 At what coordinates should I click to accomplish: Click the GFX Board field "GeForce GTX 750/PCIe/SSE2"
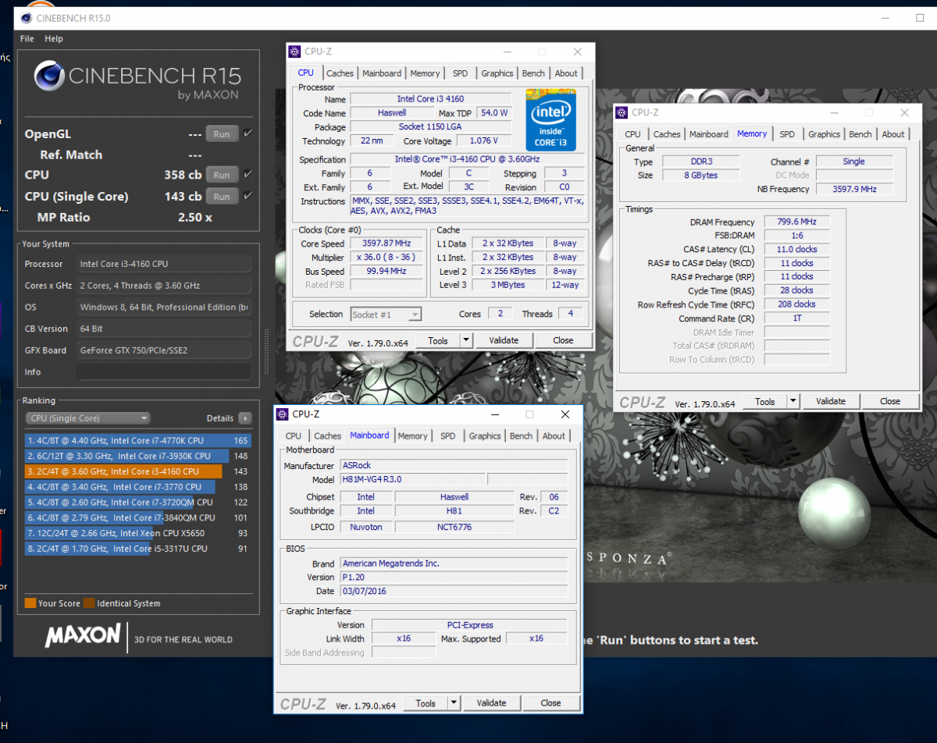163,350
